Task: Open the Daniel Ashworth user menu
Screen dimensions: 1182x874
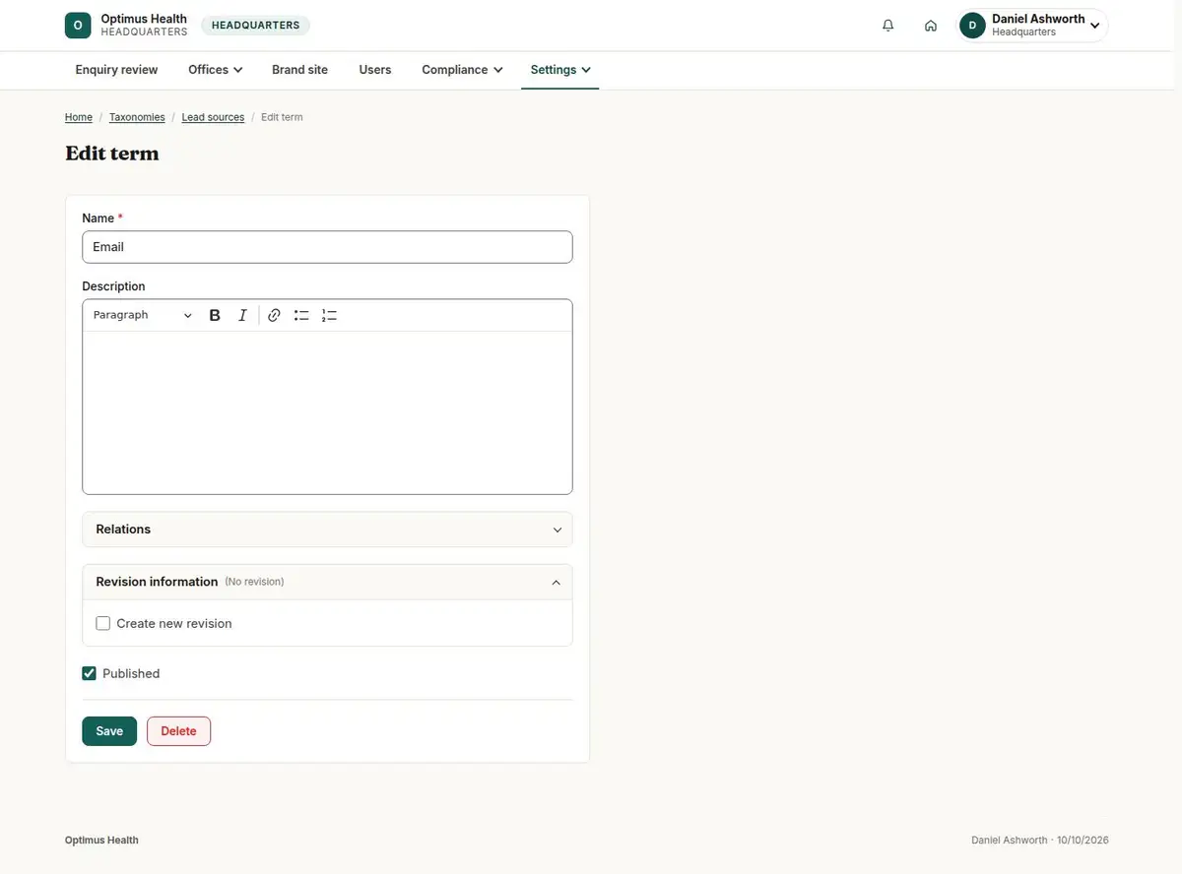Action: (1033, 26)
